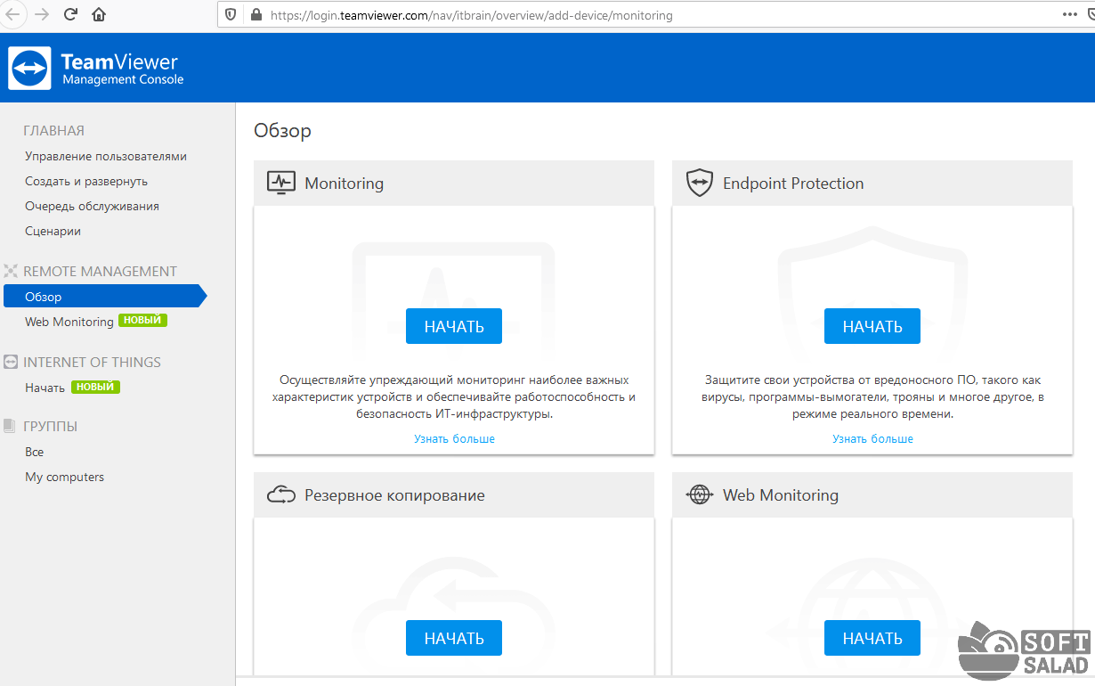1095x686 pixels.
Task: Select the Все group
Action: 34,452
